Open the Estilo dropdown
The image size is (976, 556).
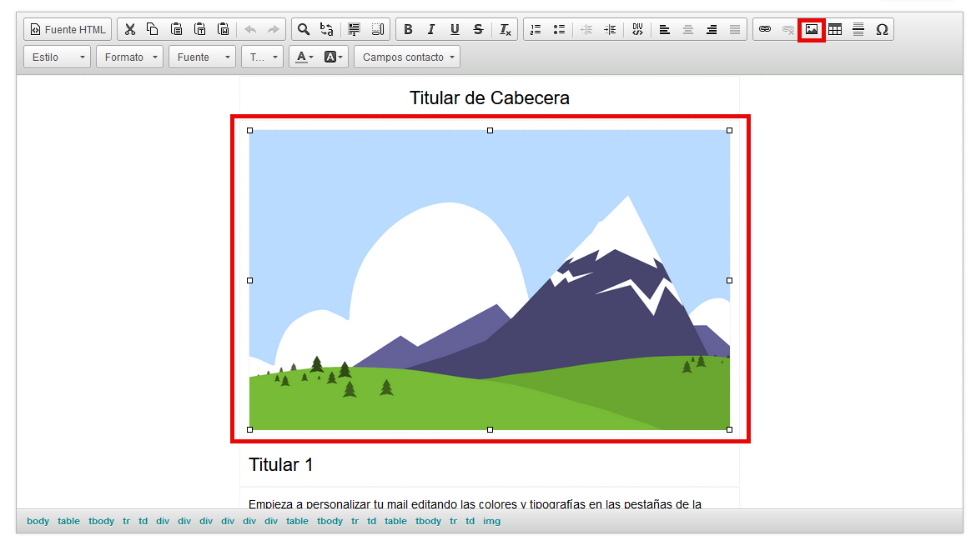coord(58,58)
